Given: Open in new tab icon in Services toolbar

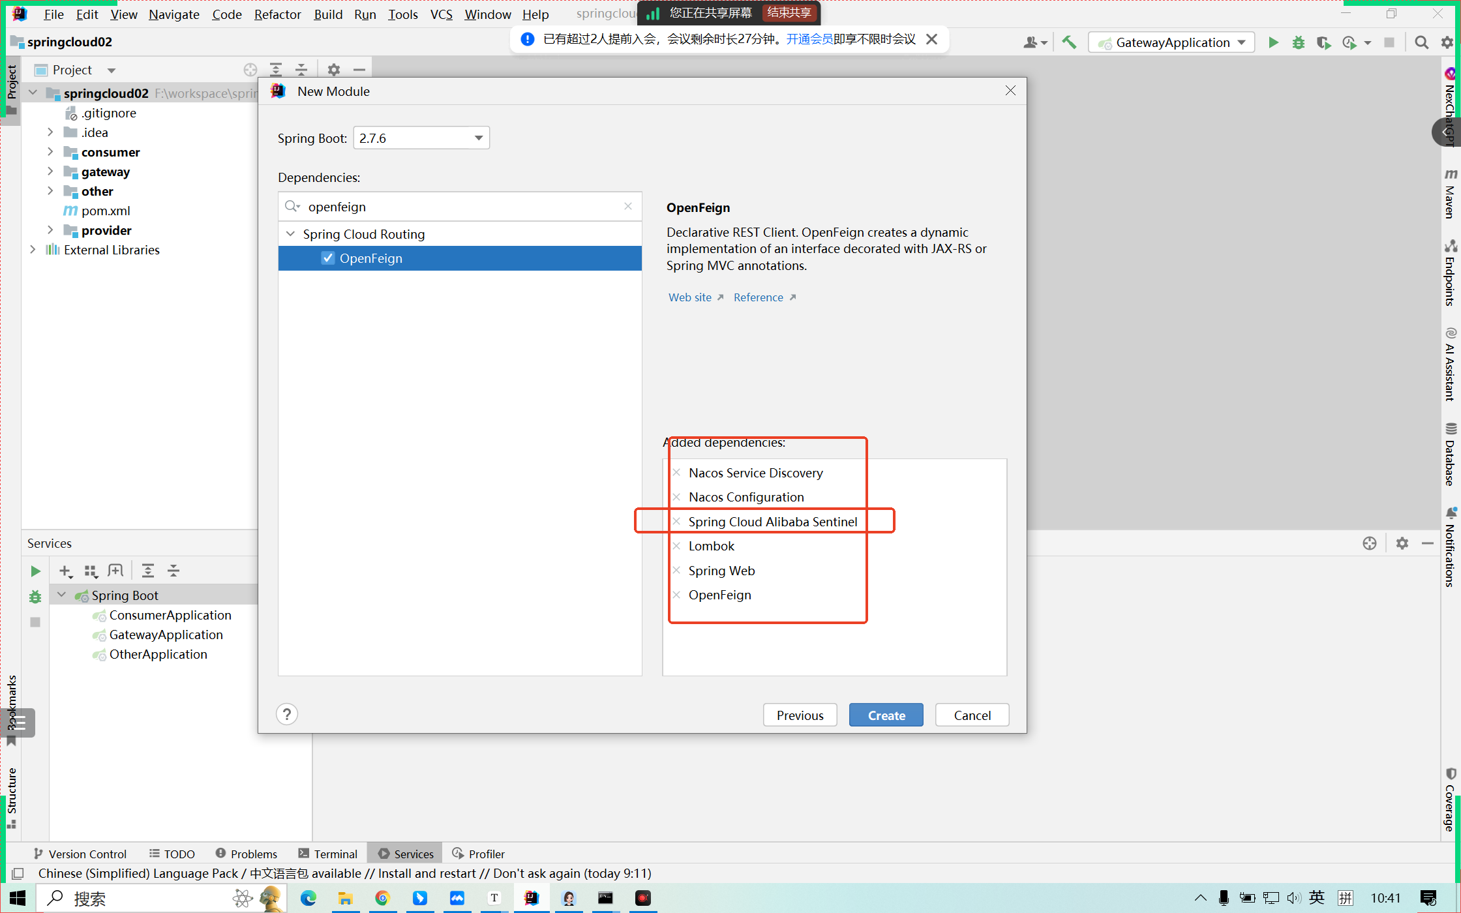Looking at the screenshot, I should [115, 571].
